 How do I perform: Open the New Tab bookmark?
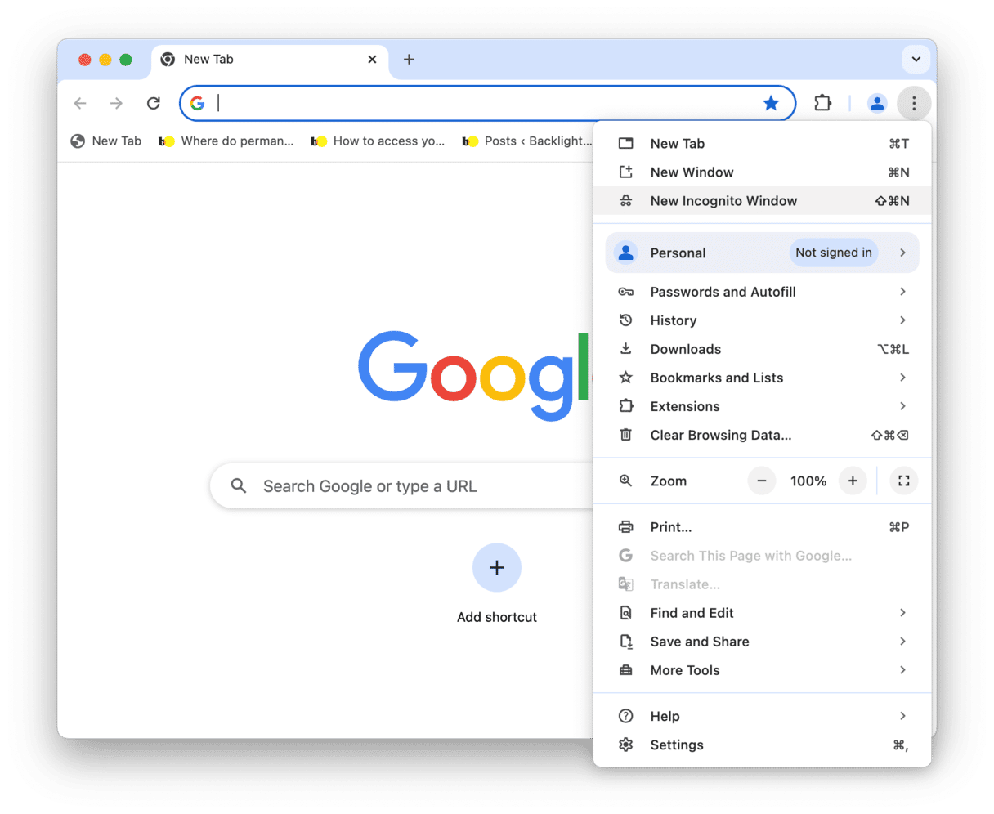click(106, 141)
